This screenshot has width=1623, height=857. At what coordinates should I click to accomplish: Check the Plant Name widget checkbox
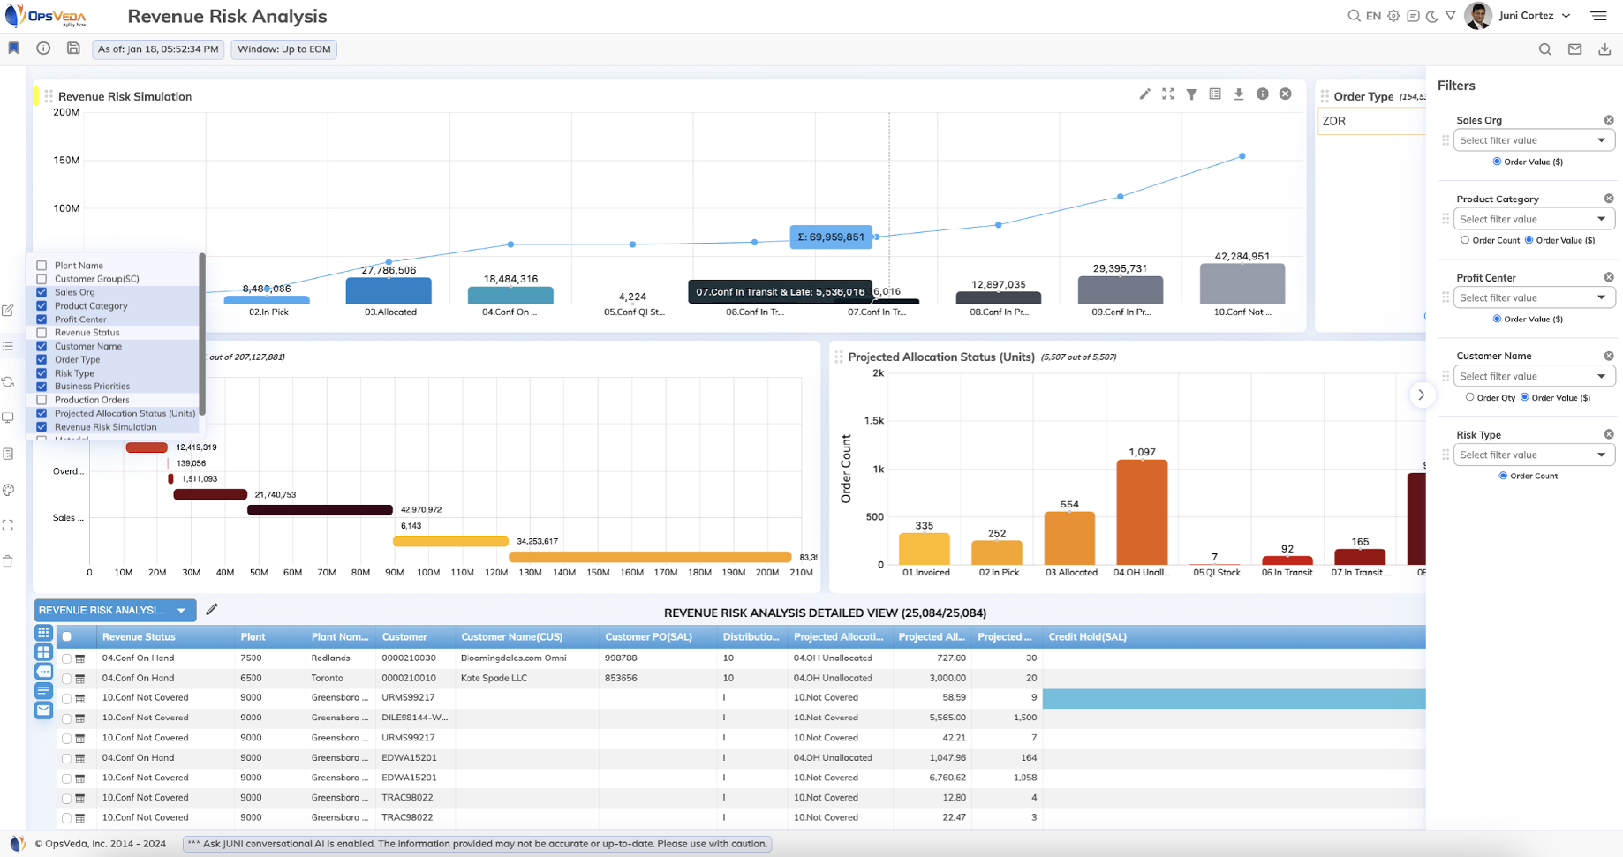42,266
